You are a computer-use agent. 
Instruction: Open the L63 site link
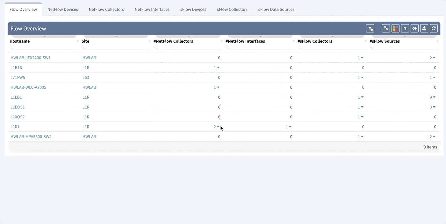click(x=86, y=77)
